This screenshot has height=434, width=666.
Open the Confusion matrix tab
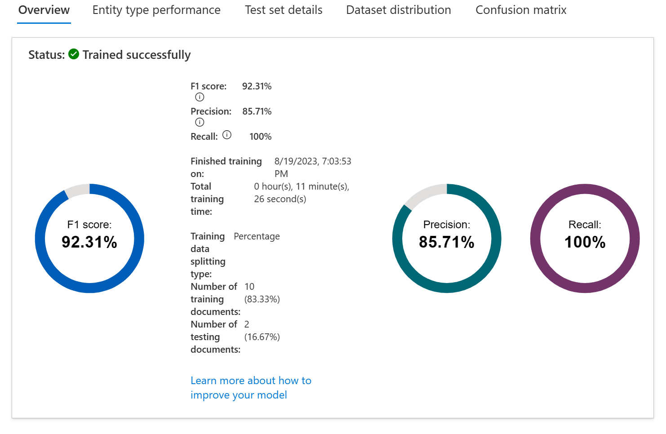[521, 10]
